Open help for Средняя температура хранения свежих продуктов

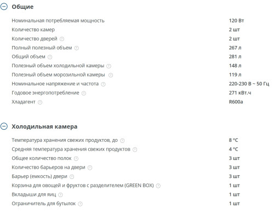coord(135,149)
